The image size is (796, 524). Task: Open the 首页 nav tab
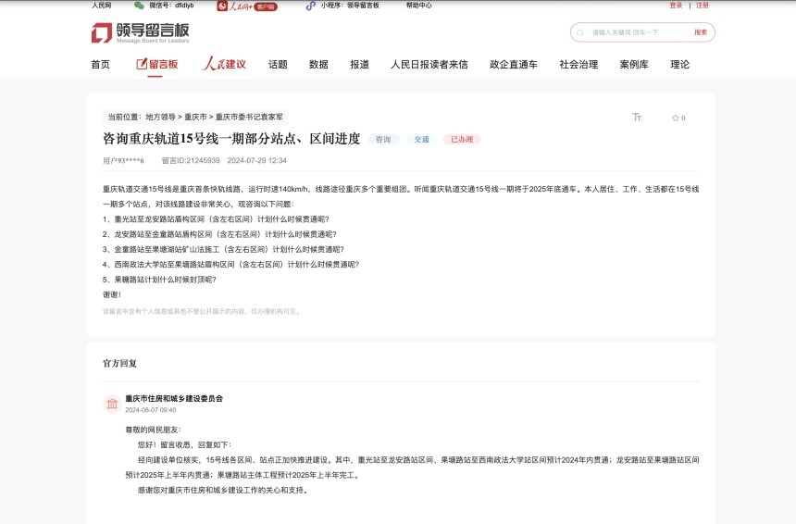pyautogui.click(x=101, y=65)
